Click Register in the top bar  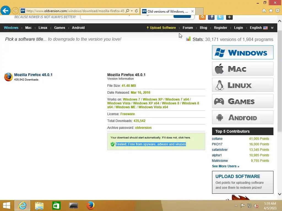tap(221, 28)
